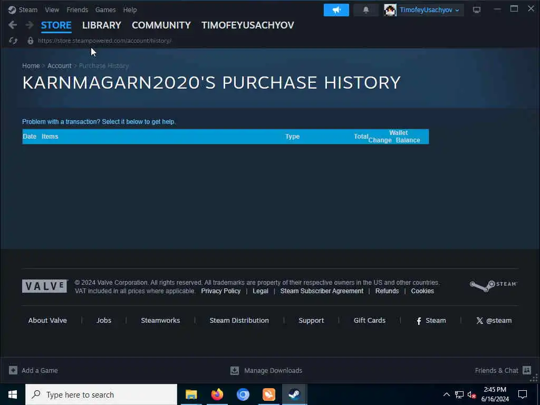This screenshot has width=540, height=405.
Task: Click the Add a Game plus icon
Action: pyautogui.click(x=13, y=370)
